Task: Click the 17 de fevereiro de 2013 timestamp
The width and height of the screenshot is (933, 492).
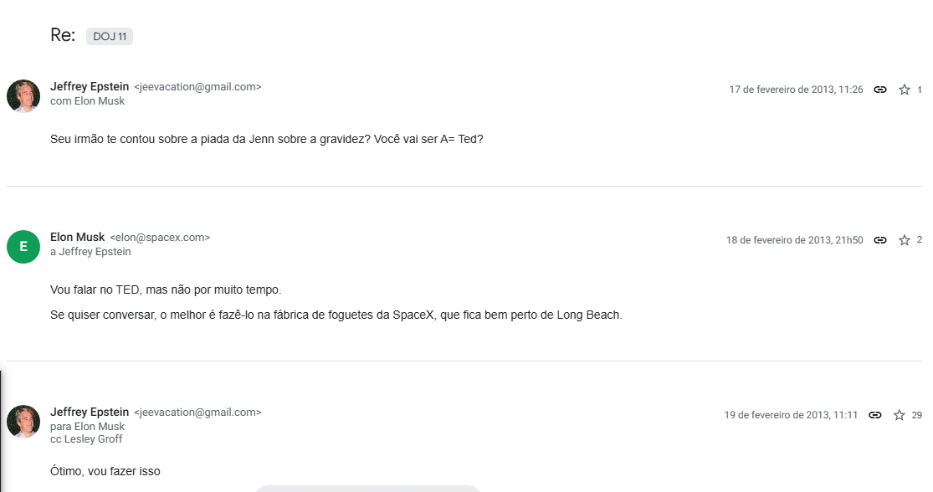Action: [796, 90]
